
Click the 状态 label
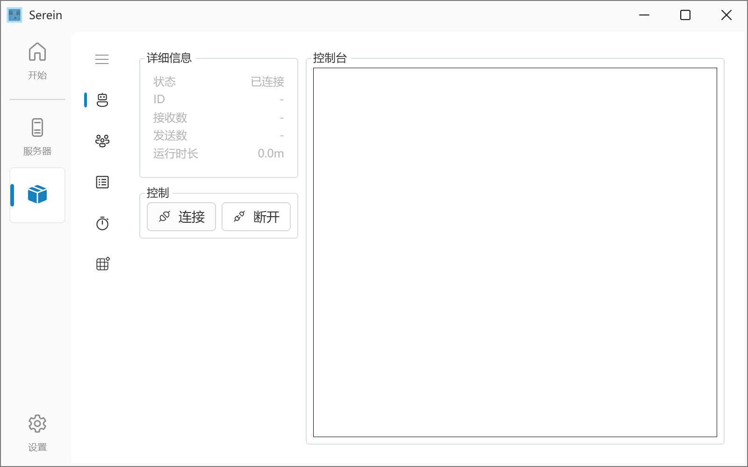click(x=165, y=82)
